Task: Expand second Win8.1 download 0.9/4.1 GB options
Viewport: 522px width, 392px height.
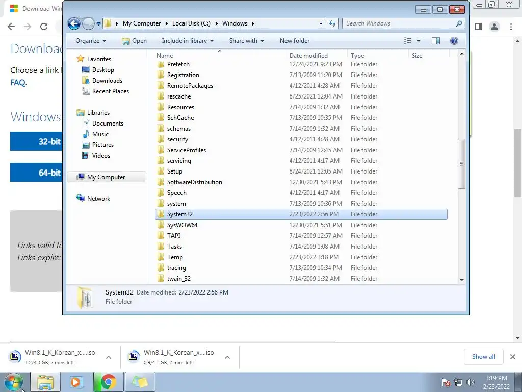Action: click(x=227, y=357)
